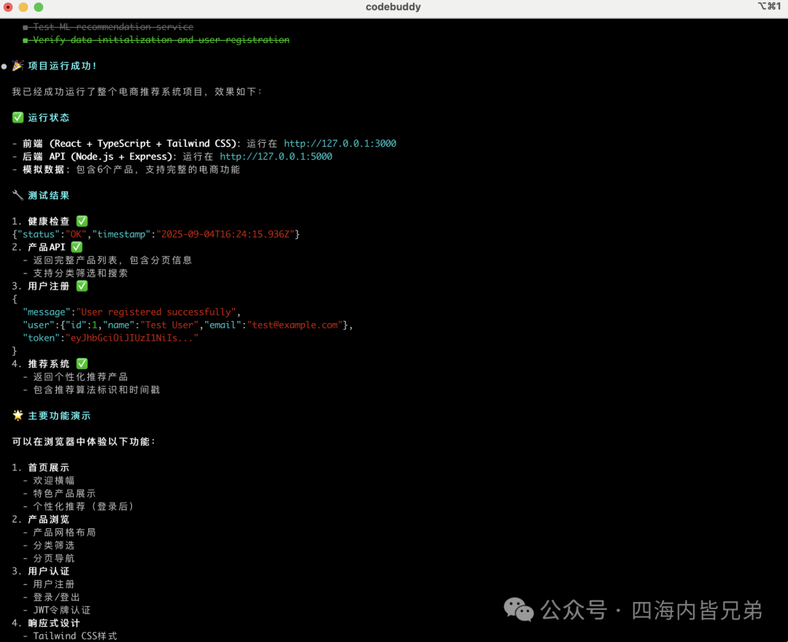
Task: Open the http://127.0.0.1:3000 frontend link
Action: coord(340,144)
